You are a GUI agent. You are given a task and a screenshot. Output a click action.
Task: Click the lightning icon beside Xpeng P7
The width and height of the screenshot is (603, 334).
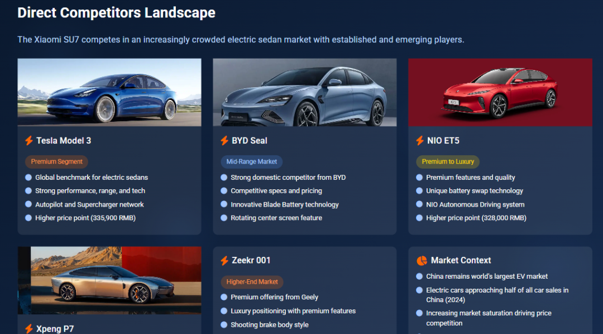point(29,329)
